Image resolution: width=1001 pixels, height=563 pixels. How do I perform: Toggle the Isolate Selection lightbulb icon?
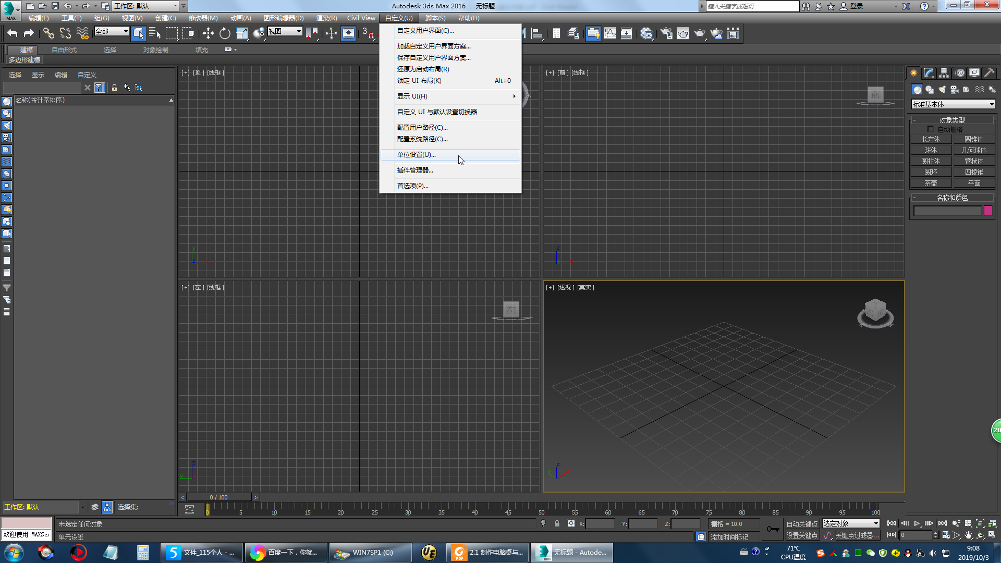(x=543, y=524)
